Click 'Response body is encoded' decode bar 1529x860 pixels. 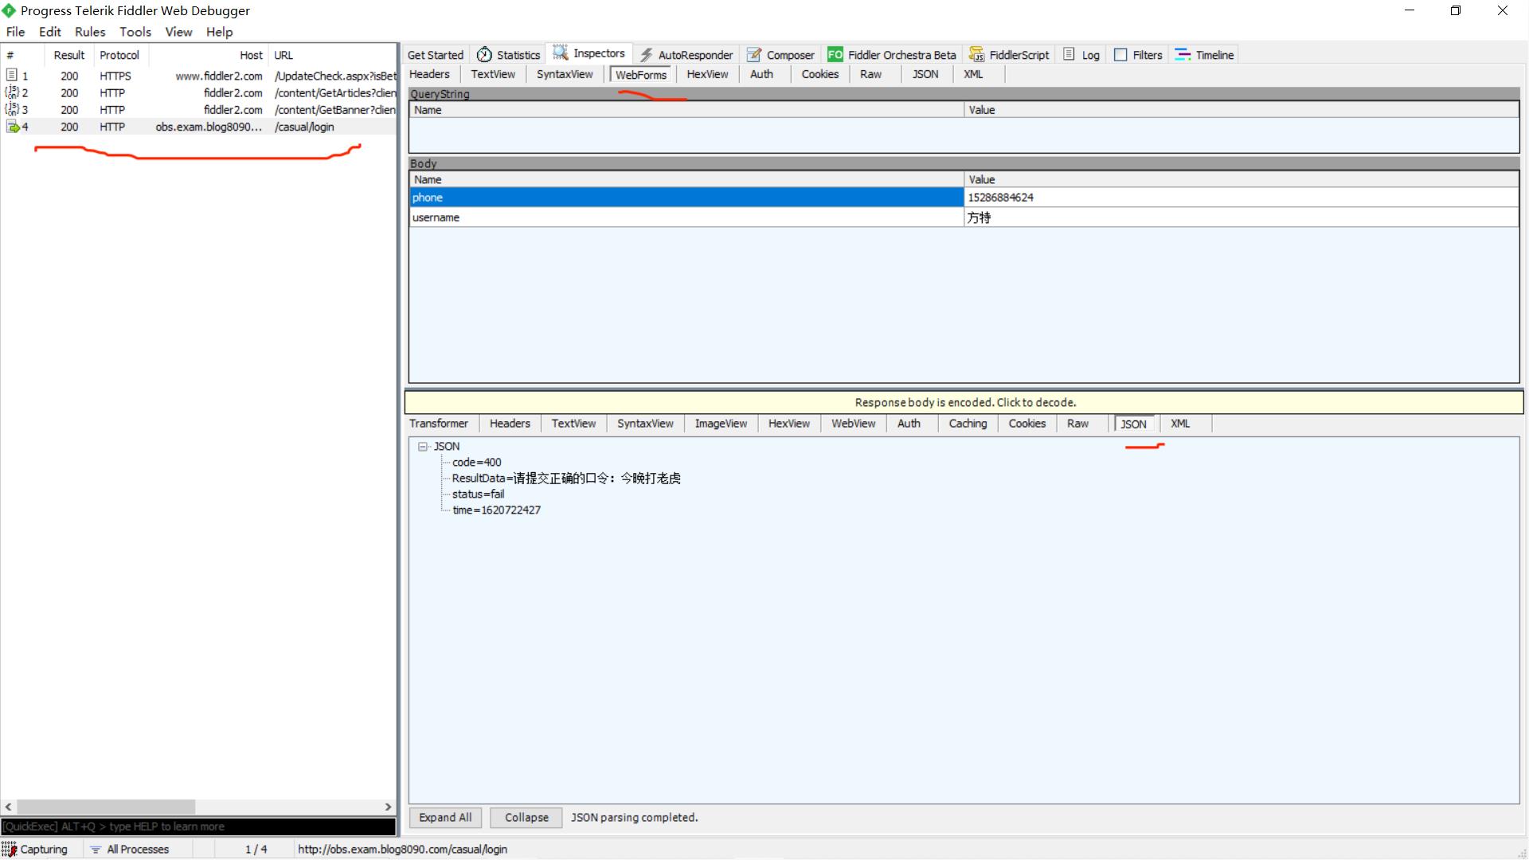[964, 402]
